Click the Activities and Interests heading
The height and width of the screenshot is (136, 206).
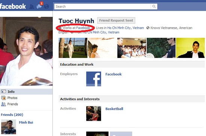click(x=80, y=99)
